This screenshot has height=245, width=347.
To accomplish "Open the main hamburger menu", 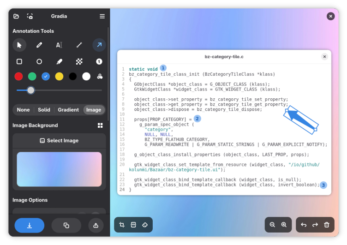I will 102,16.
